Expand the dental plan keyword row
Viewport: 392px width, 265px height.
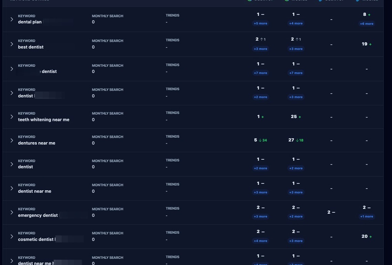(x=12, y=19)
